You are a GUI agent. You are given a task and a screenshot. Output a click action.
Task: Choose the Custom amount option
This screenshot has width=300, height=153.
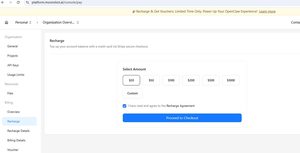[132, 93]
